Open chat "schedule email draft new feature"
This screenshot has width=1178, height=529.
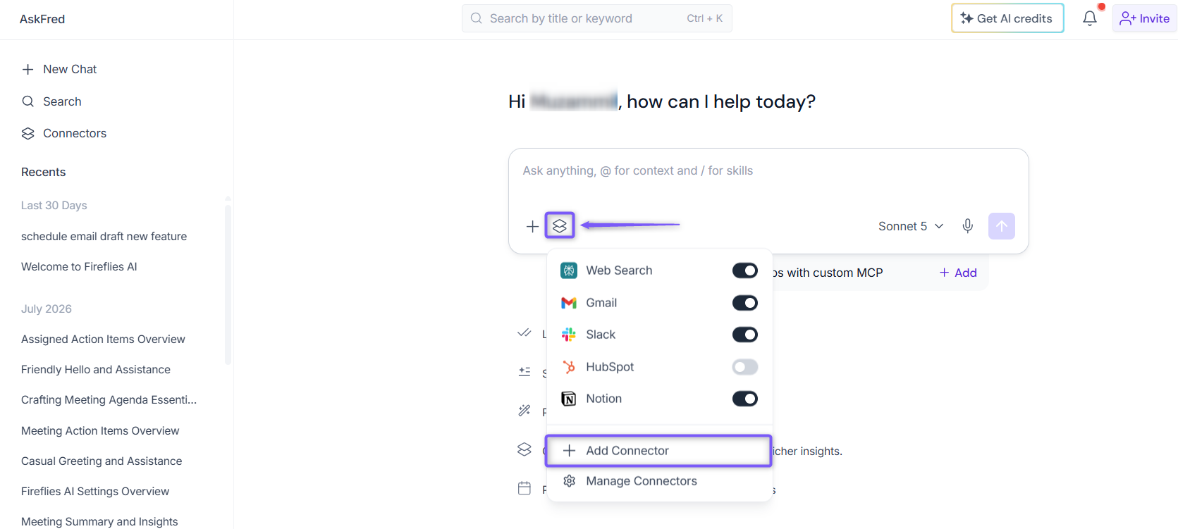click(x=104, y=237)
